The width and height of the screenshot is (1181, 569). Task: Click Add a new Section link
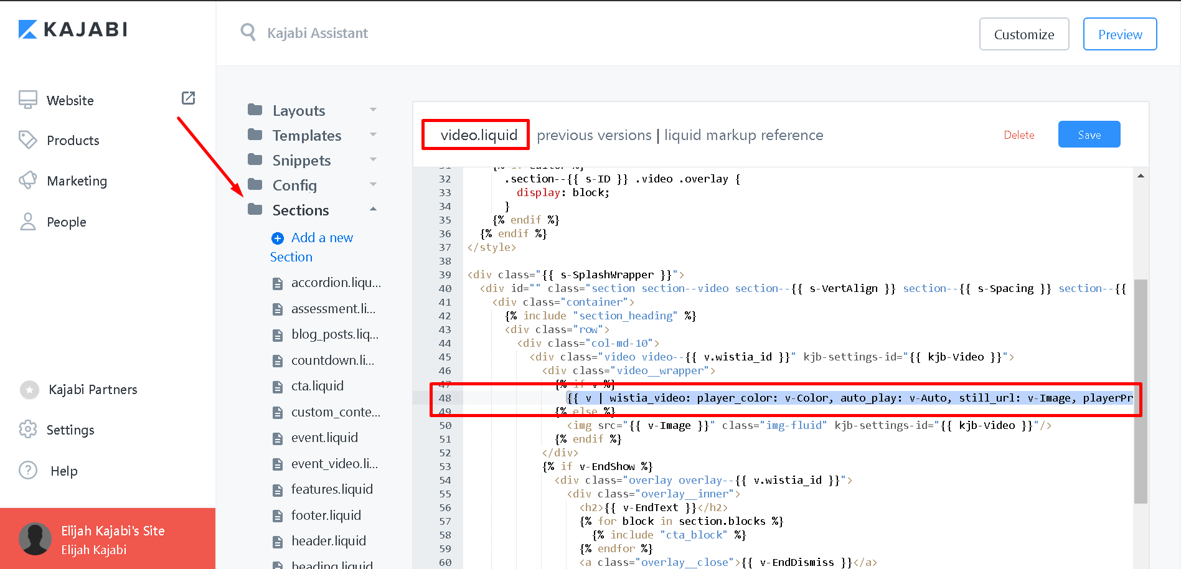pos(312,247)
